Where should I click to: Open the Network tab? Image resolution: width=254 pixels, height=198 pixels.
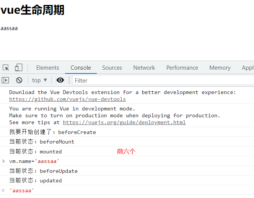(144, 68)
